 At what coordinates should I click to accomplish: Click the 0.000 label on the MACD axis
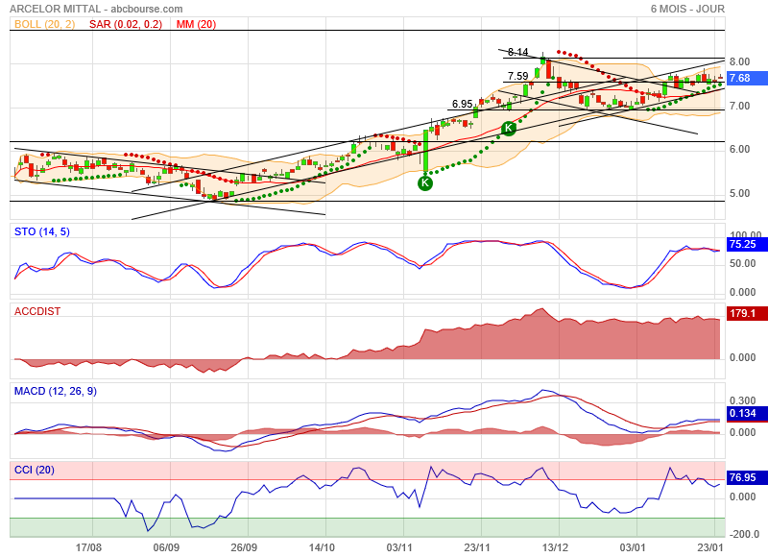tap(742, 432)
